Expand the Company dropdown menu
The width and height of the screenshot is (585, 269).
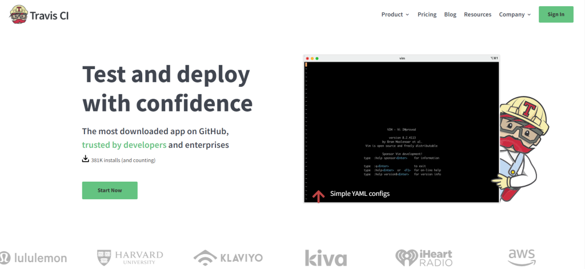(x=515, y=14)
